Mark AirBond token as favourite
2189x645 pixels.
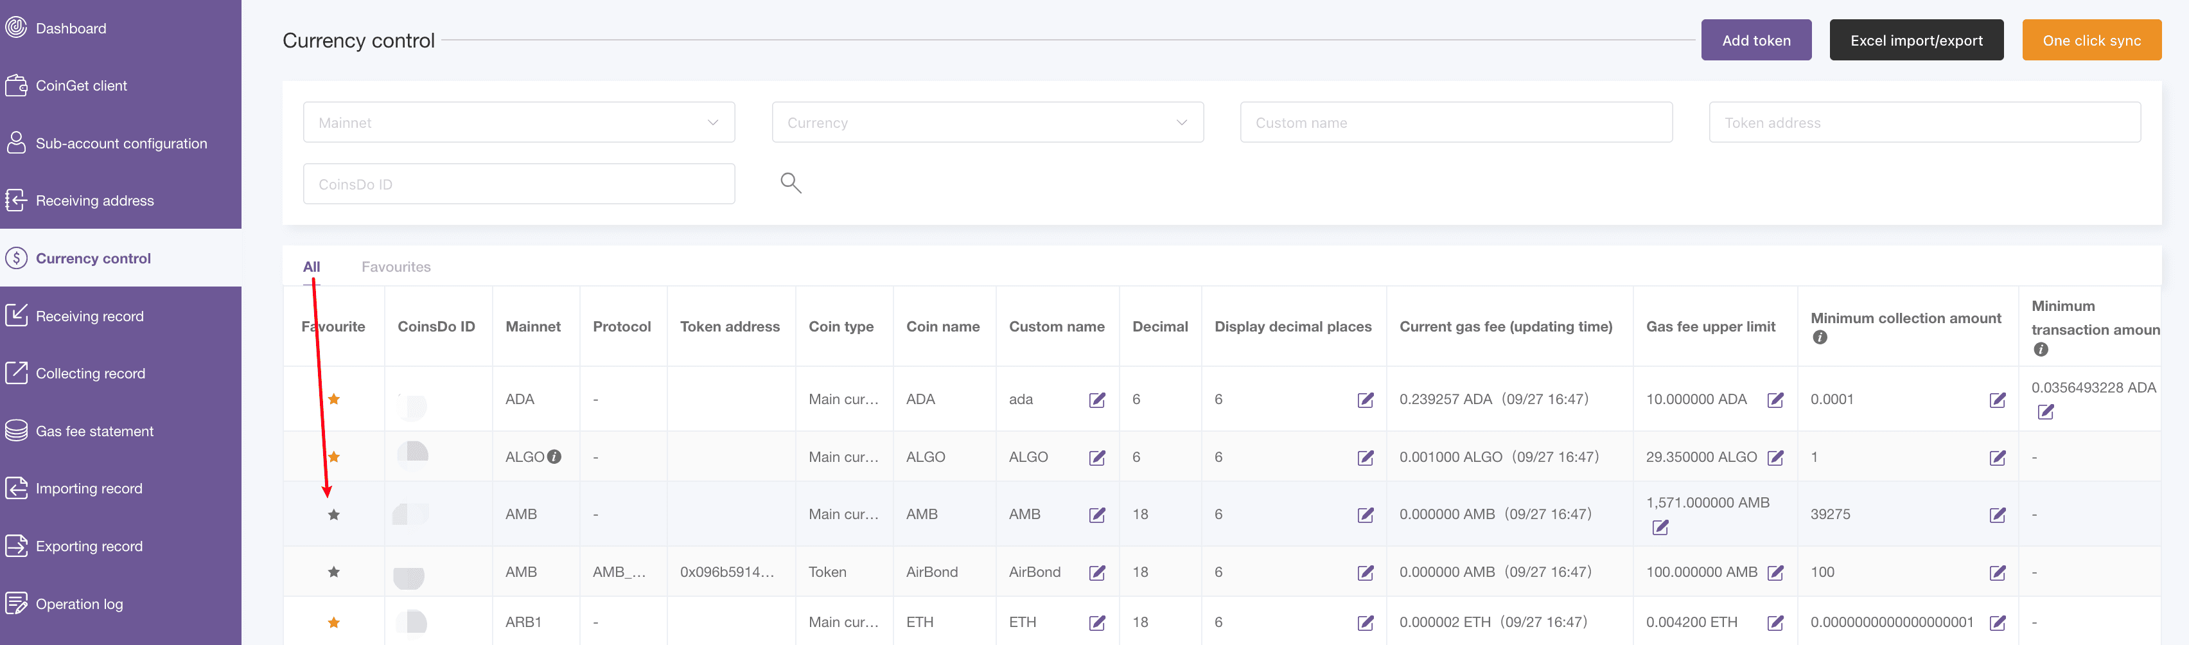pos(334,572)
